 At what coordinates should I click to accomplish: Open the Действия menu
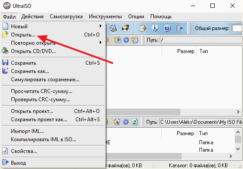pos(32,17)
